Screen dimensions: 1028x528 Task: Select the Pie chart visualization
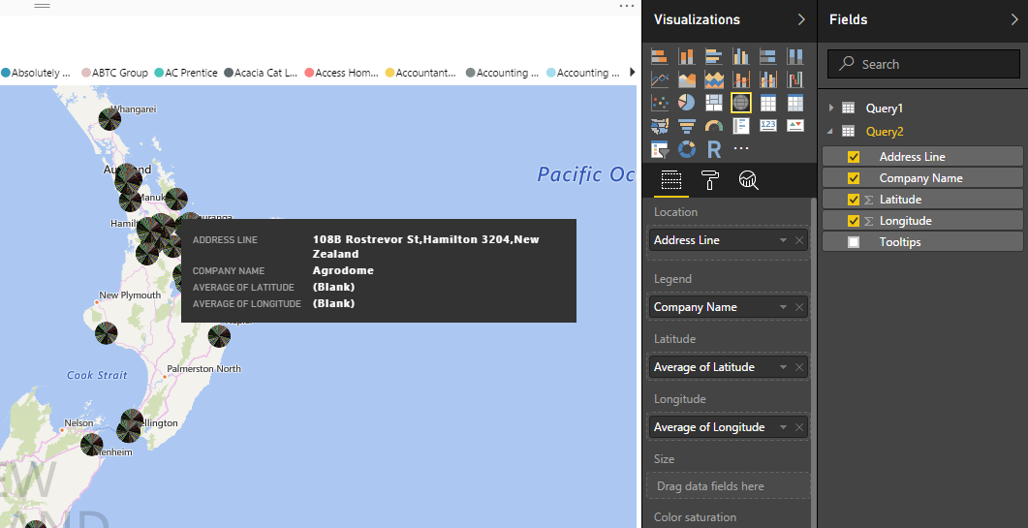point(686,103)
